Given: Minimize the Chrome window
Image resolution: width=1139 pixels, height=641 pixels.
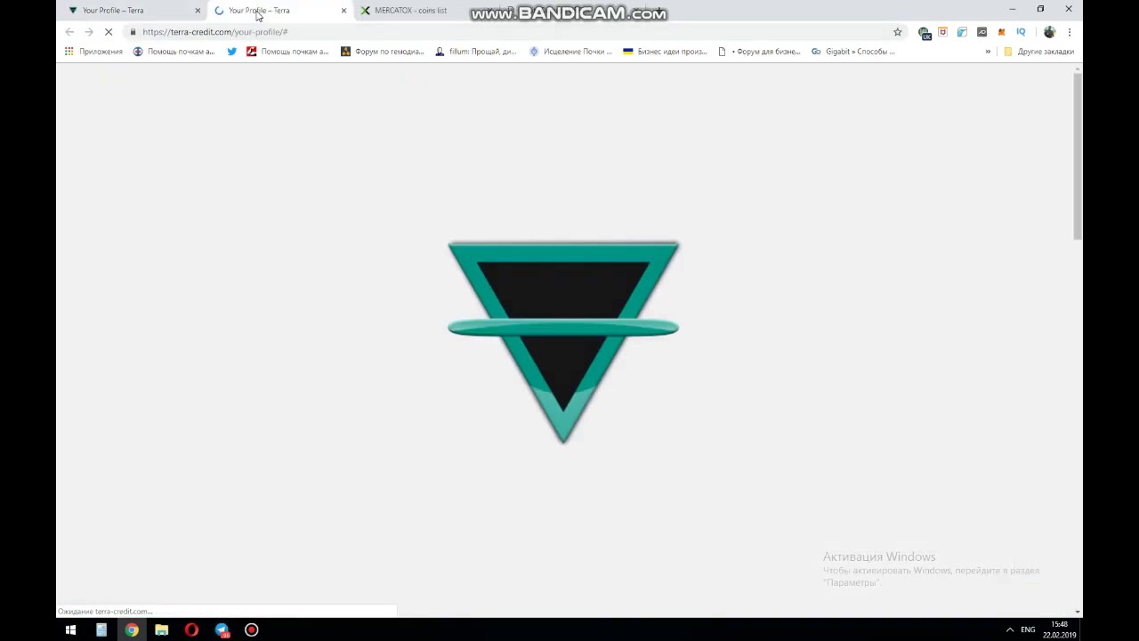Looking at the screenshot, I should coord(1012,9).
